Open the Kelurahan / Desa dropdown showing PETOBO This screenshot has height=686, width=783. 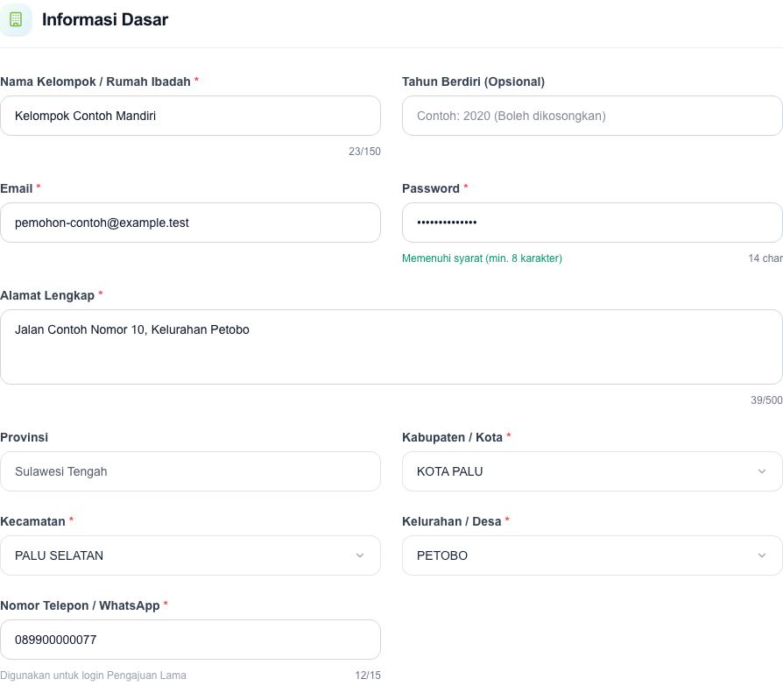(592, 555)
